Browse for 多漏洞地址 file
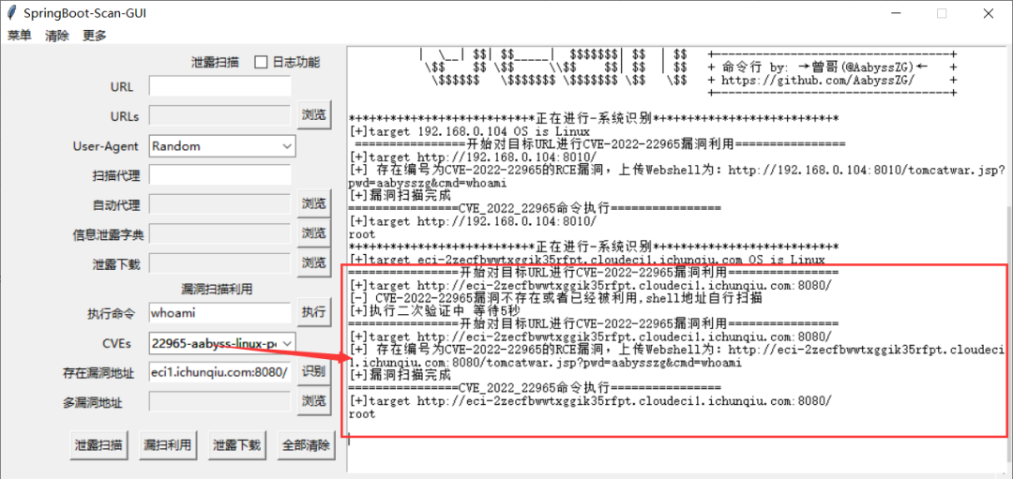This screenshot has width=1013, height=479. point(314,401)
